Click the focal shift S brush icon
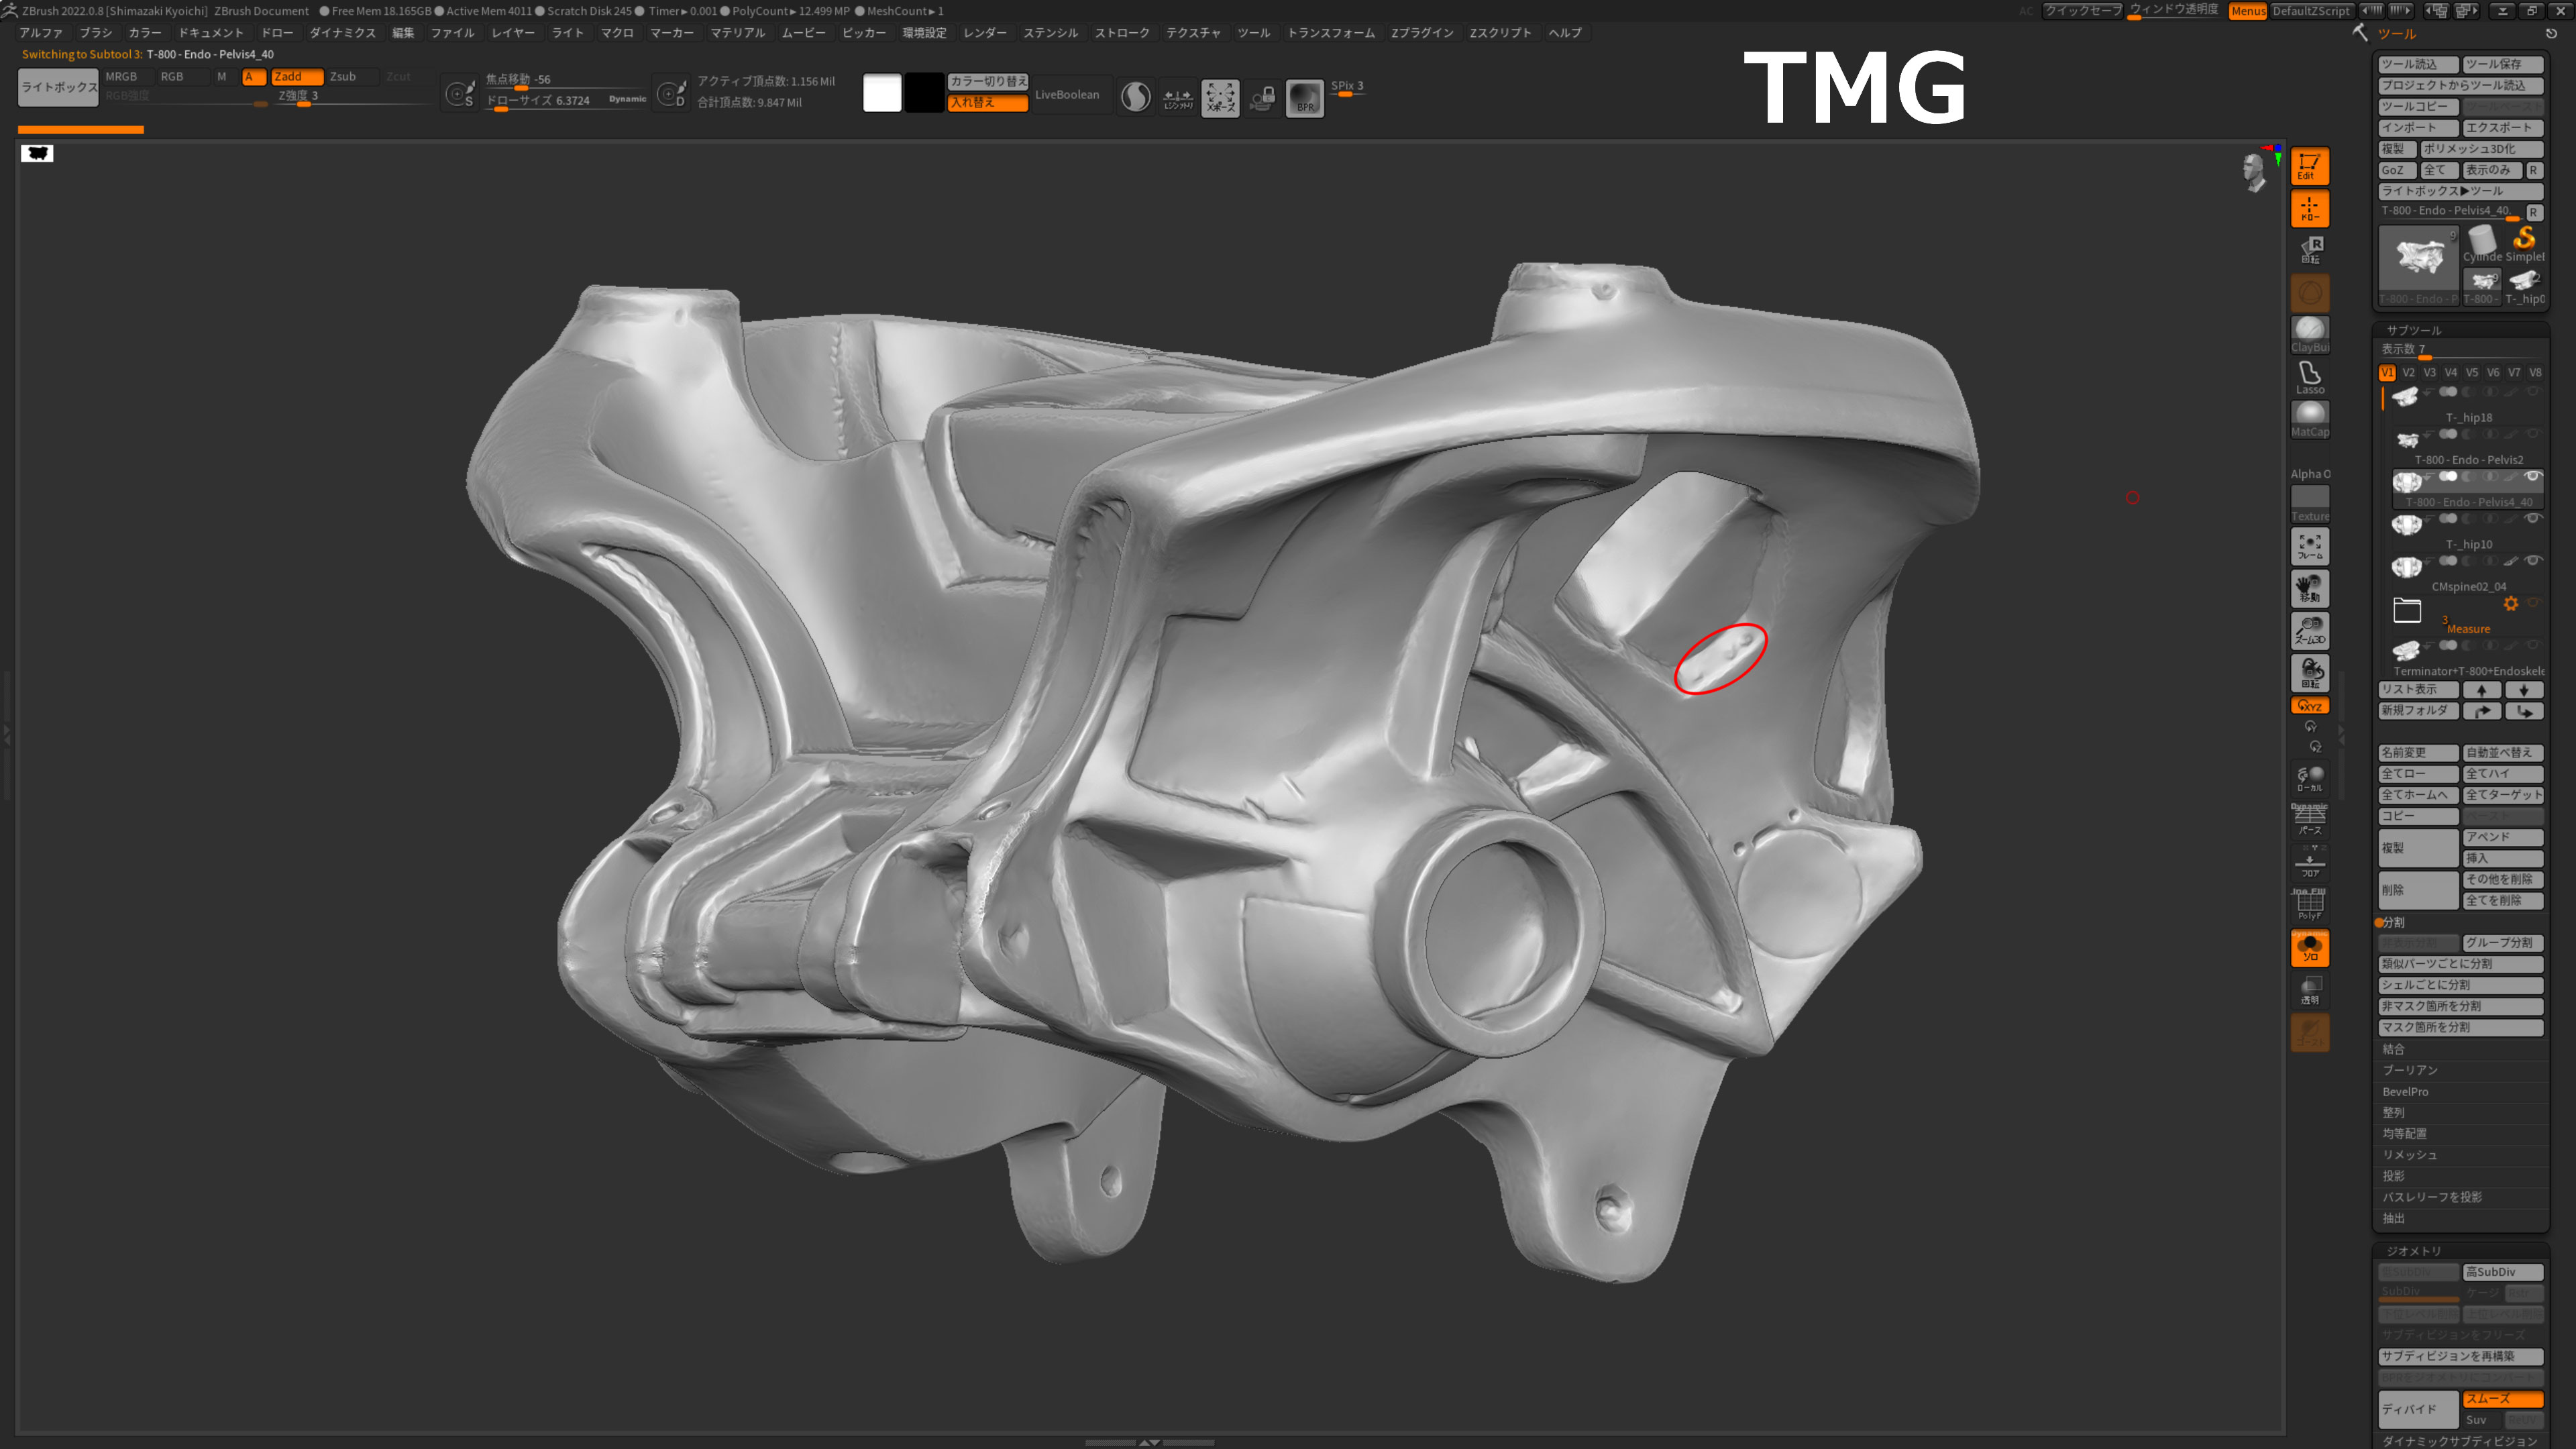Image resolution: width=2576 pixels, height=1449 pixels. click(x=460, y=94)
